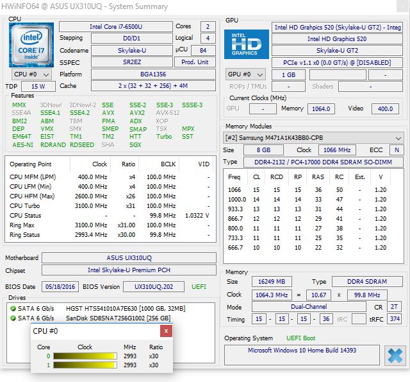Viewport: 410px width, 382px height.
Task: Click Core 0 clock bar
Action: 85,356
